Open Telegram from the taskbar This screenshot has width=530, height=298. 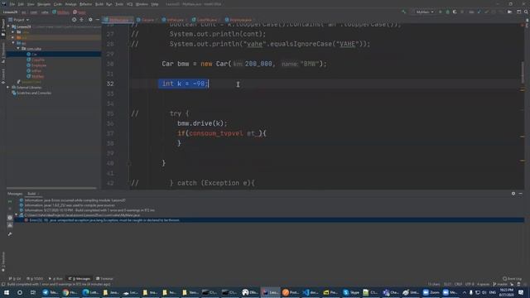[50, 292]
